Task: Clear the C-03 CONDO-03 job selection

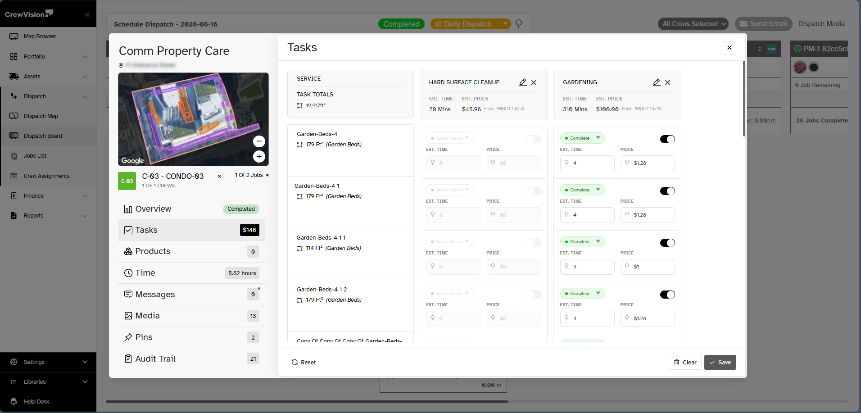Action: click(219, 176)
